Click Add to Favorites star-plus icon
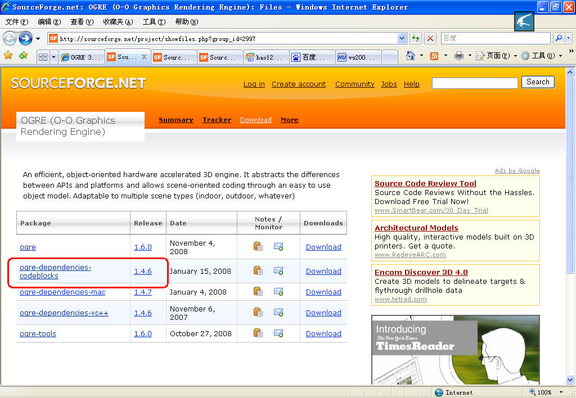 pyautogui.click(x=24, y=56)
